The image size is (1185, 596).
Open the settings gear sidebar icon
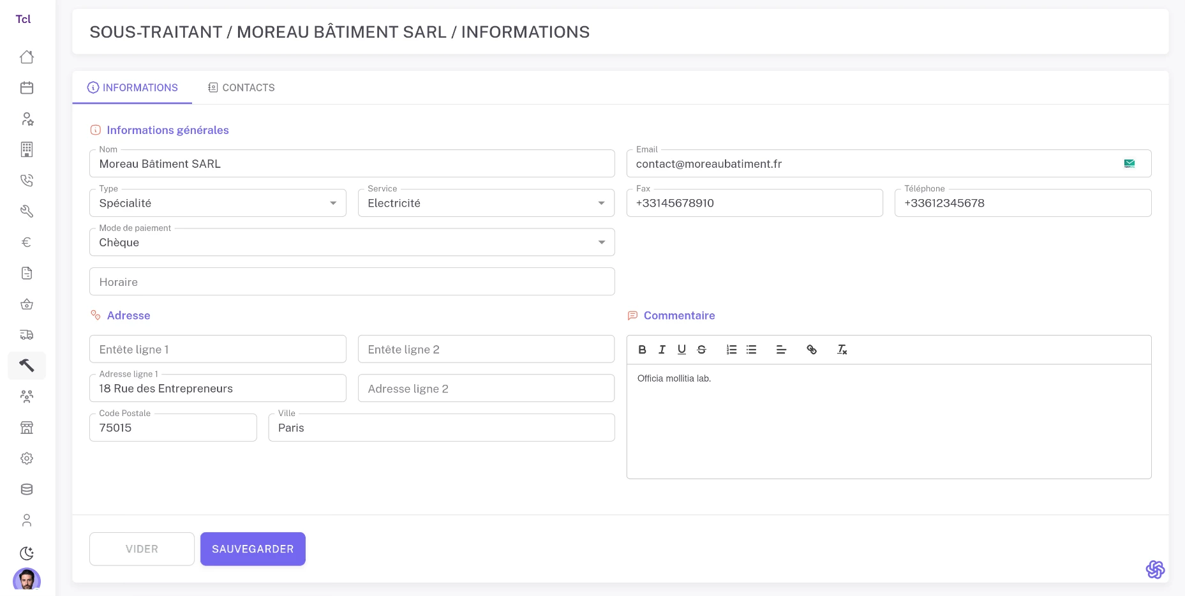click(27, 458)
